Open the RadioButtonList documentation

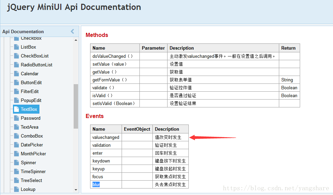pos(37,65)
